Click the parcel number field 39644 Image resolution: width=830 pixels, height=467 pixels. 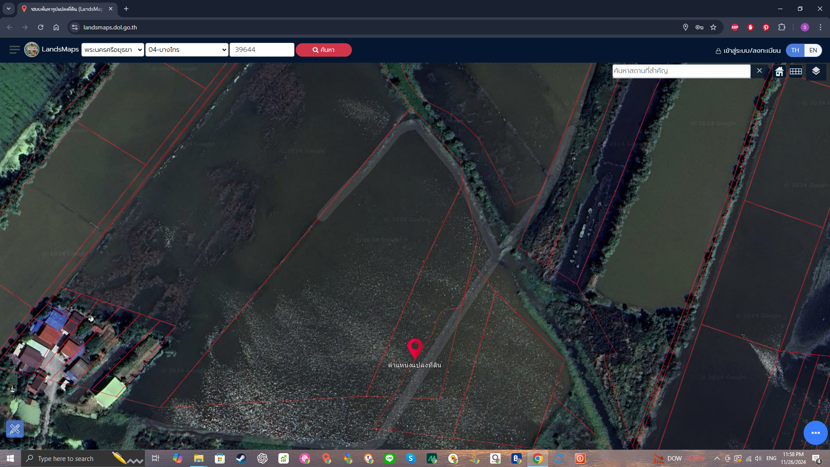pyautogui.click(x=262, y=50)
